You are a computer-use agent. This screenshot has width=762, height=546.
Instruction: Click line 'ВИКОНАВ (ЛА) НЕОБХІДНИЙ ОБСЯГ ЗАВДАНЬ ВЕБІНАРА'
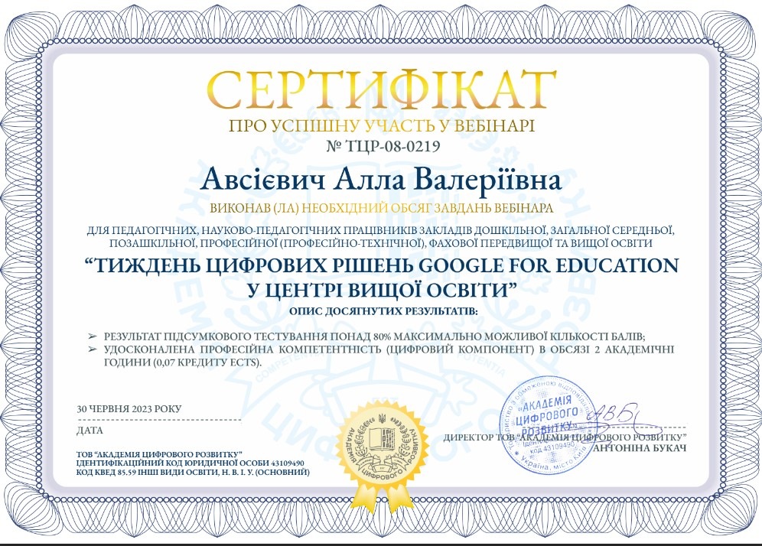(x=382, y=209)
